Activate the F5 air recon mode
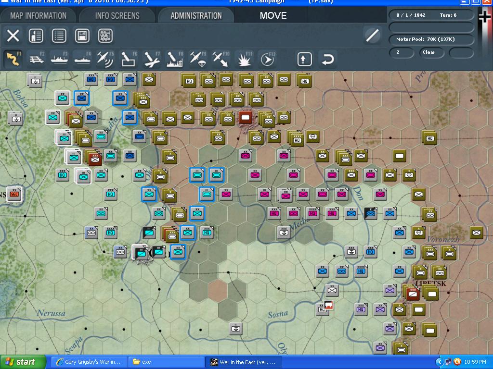The height and width of the screenshot is (369, 493). (105, 59)
